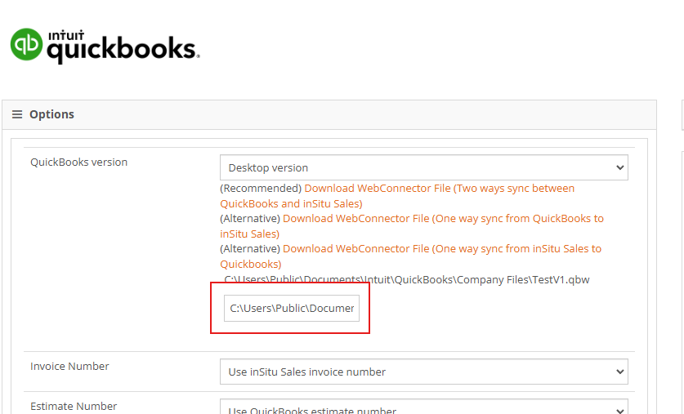Click the Intuit QuickBooks logo
684x414 pixels.
pyautogui.click(x=105, y=46)
